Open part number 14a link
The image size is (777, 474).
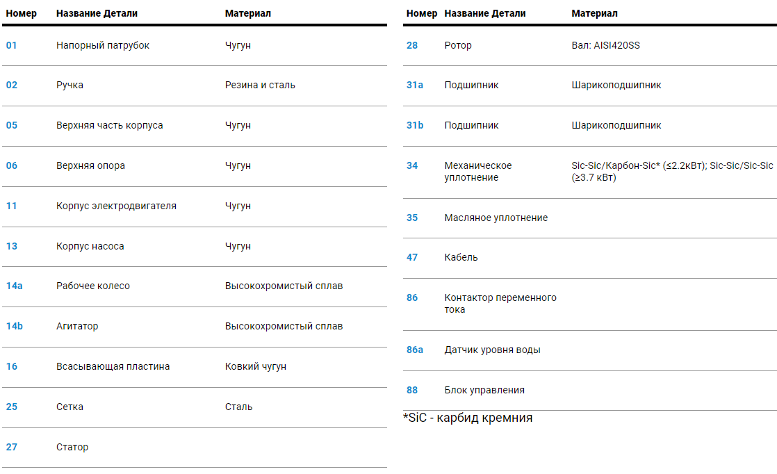15,286
